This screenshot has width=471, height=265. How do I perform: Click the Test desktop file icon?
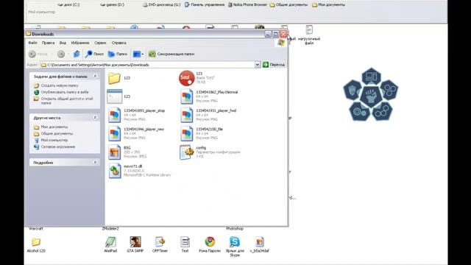[x=185, y=242]
